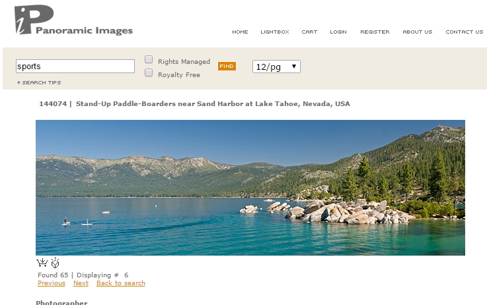Click the orange FIND button
Screen dimensions: 487x305
pos(227,66)
